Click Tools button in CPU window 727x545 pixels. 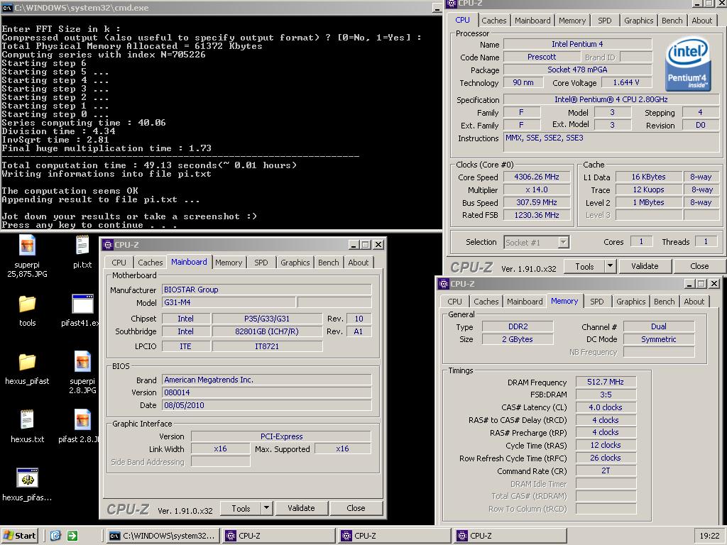[584, 266]
